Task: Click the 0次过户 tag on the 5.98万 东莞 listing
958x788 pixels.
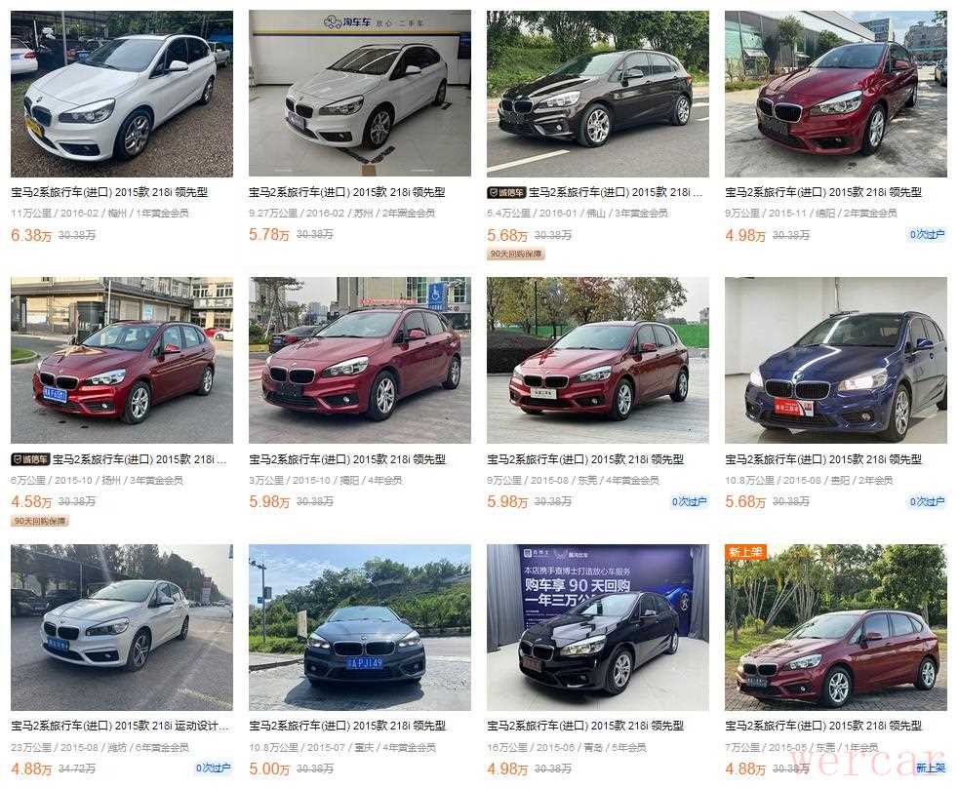Action: pos(689,501)
